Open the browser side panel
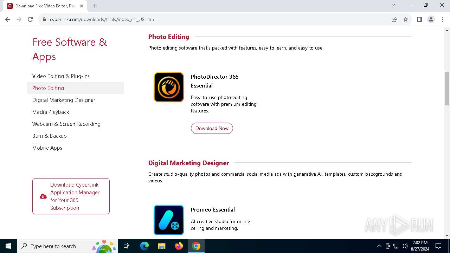The width and height of the screenshot is (450, 253). coord(419,19)
